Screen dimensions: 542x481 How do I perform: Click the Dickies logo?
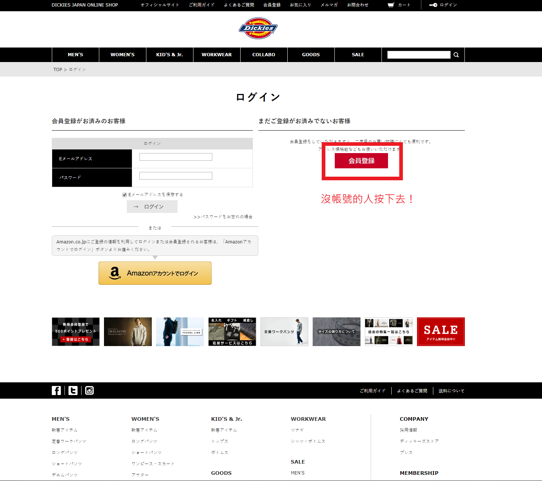pyautogui.click(x=258, y=28)
